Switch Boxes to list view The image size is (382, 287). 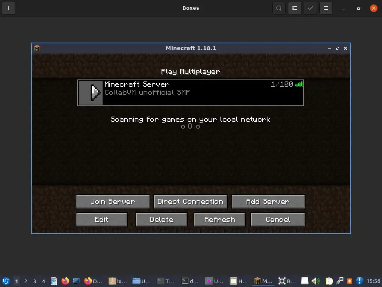tap(295, 8)
